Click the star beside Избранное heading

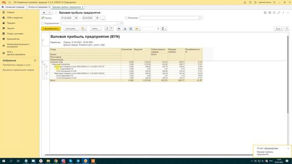click(35, 61)
